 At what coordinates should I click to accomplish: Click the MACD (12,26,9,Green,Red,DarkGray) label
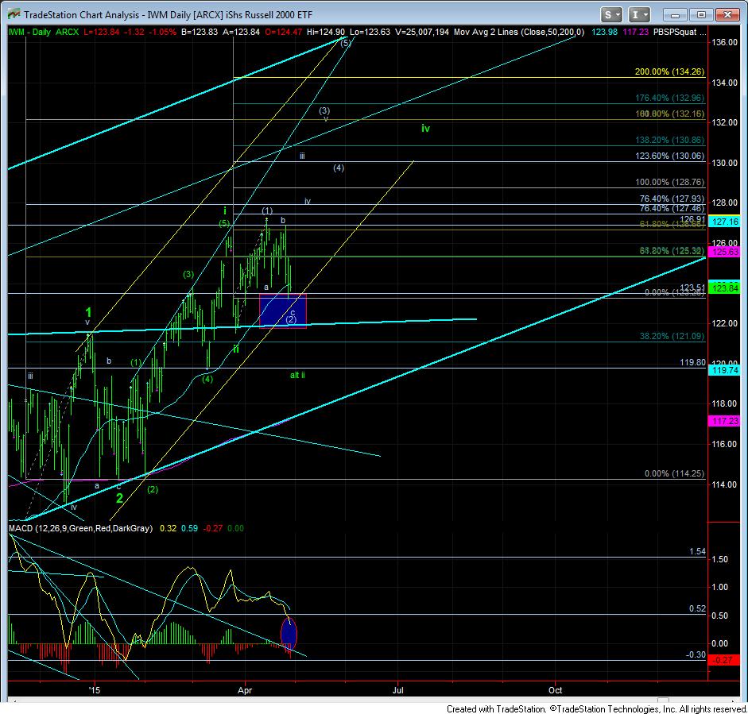80,528
